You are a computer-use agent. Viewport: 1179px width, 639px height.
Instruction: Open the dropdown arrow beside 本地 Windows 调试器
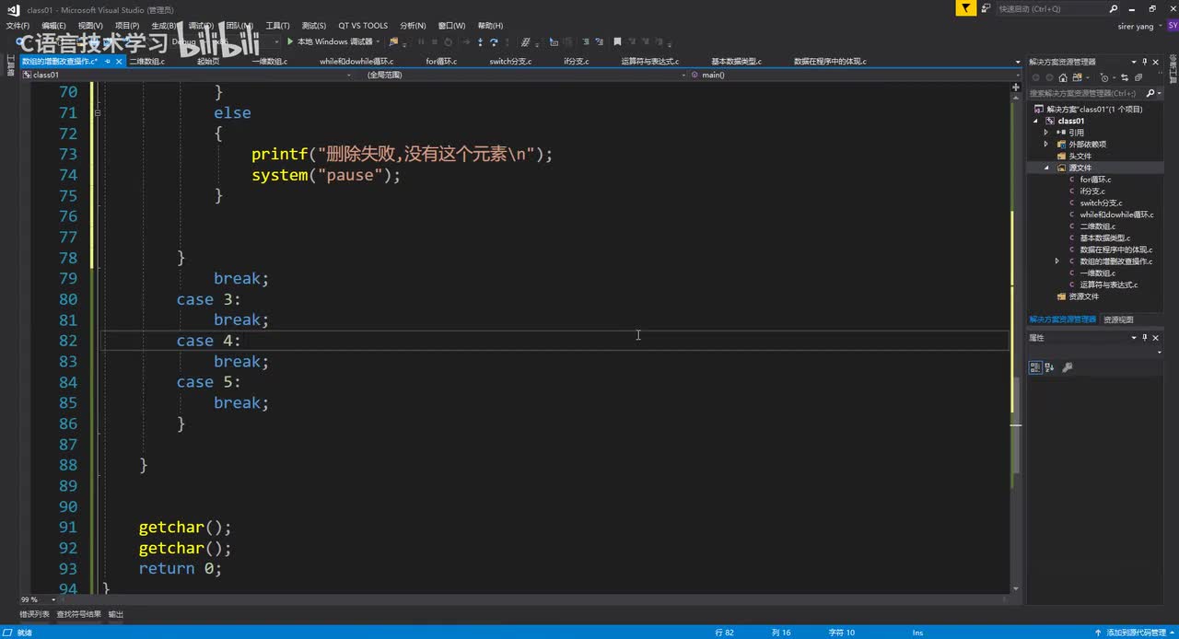point(378,41)
